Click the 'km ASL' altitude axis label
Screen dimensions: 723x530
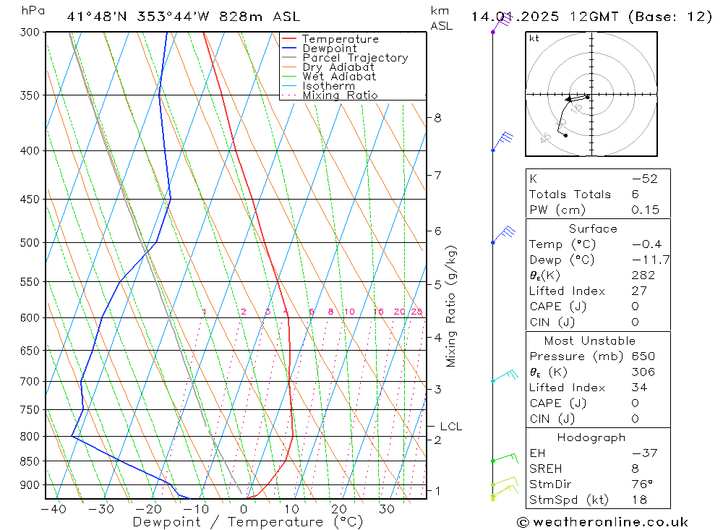click(441, 19)
